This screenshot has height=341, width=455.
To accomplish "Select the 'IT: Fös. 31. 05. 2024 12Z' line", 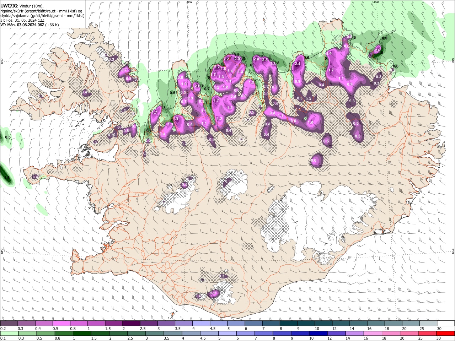I will [x=22, y=20].
